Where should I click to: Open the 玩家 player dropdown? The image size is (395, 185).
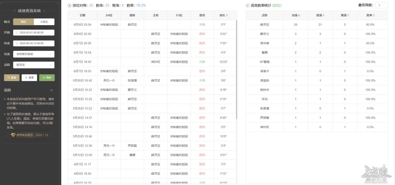tap(34, 54)
